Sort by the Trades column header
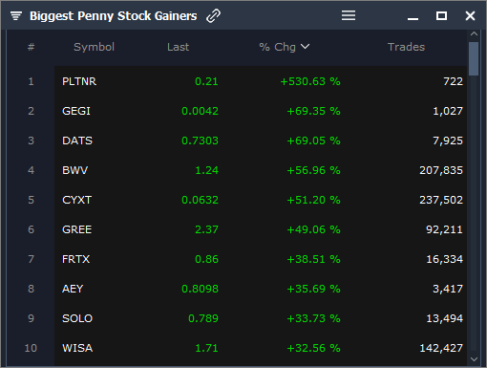This screenshot has width=487, height=368. [x=406, y=47]
